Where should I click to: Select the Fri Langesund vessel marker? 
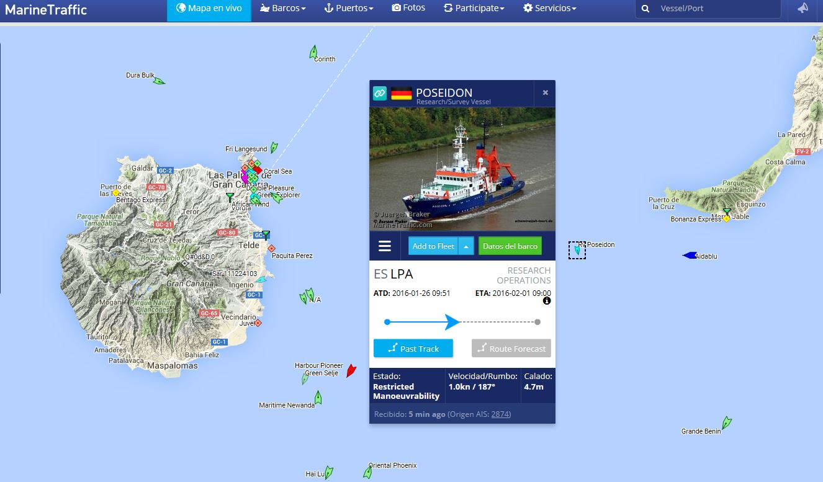click(x=274, y=148)
